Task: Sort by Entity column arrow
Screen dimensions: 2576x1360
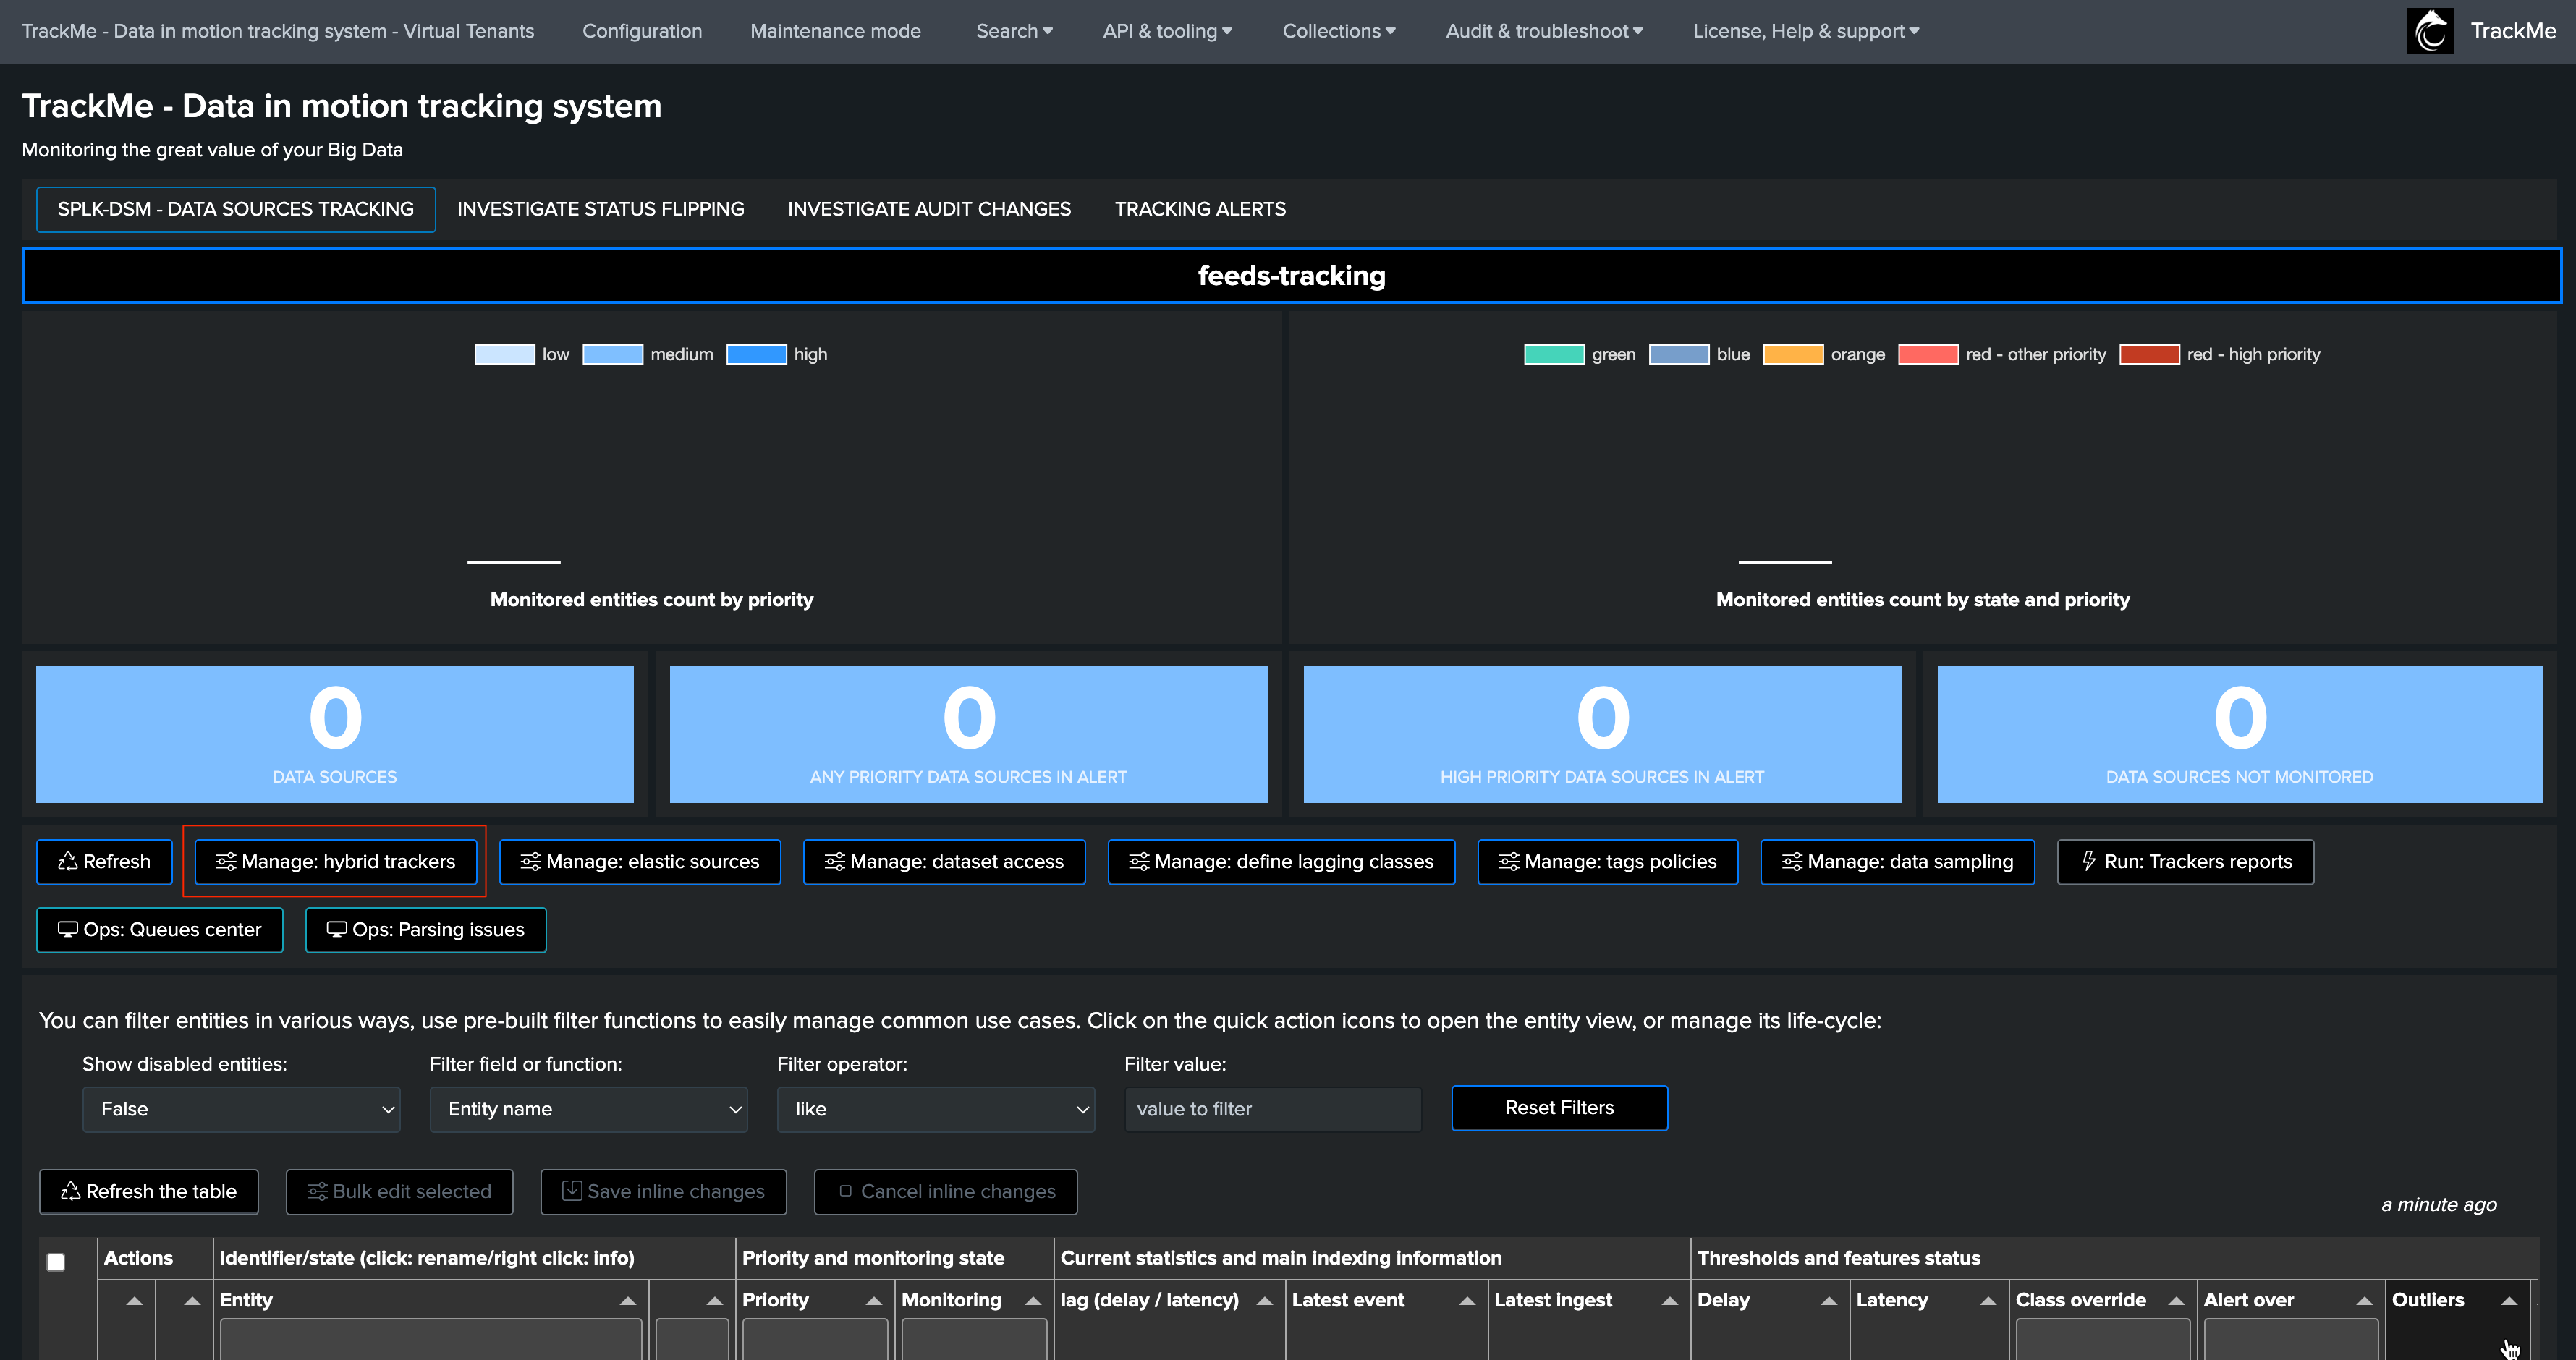Action: tap(627, 1300)
